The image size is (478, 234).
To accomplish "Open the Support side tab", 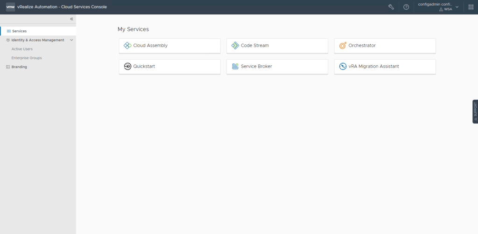I will [x=475, y=111].
